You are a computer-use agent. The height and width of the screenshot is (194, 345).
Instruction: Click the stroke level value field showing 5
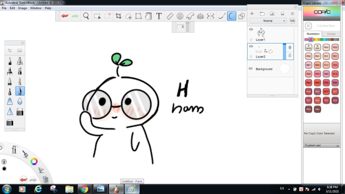tap(181, 27)
